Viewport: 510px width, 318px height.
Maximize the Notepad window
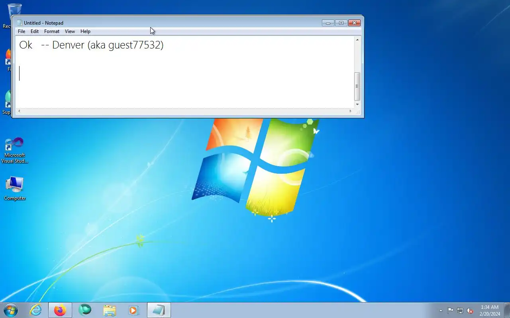tap(341, 23)
